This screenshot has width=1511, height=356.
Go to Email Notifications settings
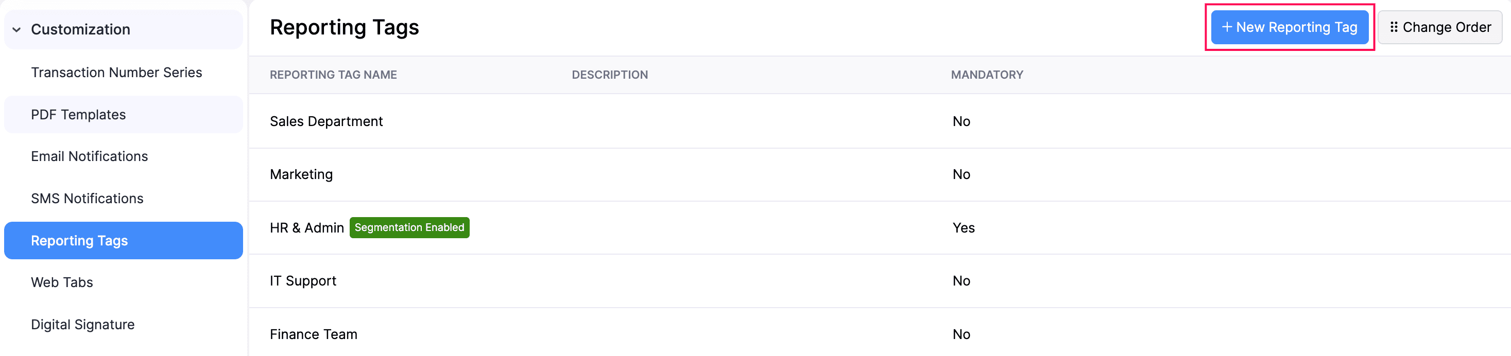[89, 156]
